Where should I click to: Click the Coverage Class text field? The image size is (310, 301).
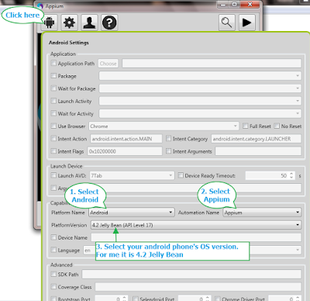[198, 287]
